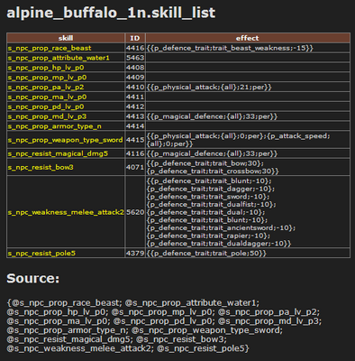
Task: Select ID cell 4408
Action: (x=135, y=68)
